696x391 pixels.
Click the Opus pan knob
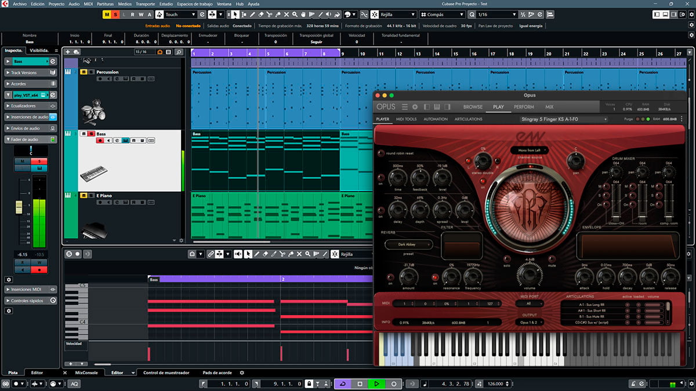tap(576, 162)
